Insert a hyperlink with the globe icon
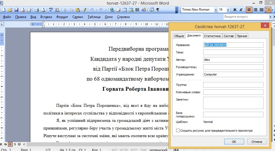Screen dimensions: 275x151 (x=112, y=10)
